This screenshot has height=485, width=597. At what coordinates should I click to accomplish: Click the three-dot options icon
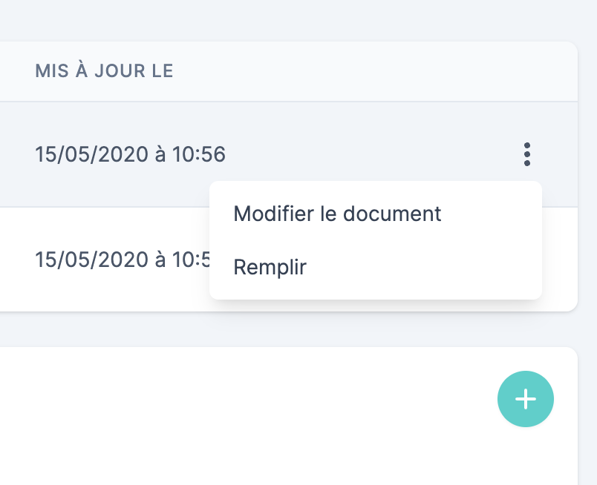(x=526, y=154)
